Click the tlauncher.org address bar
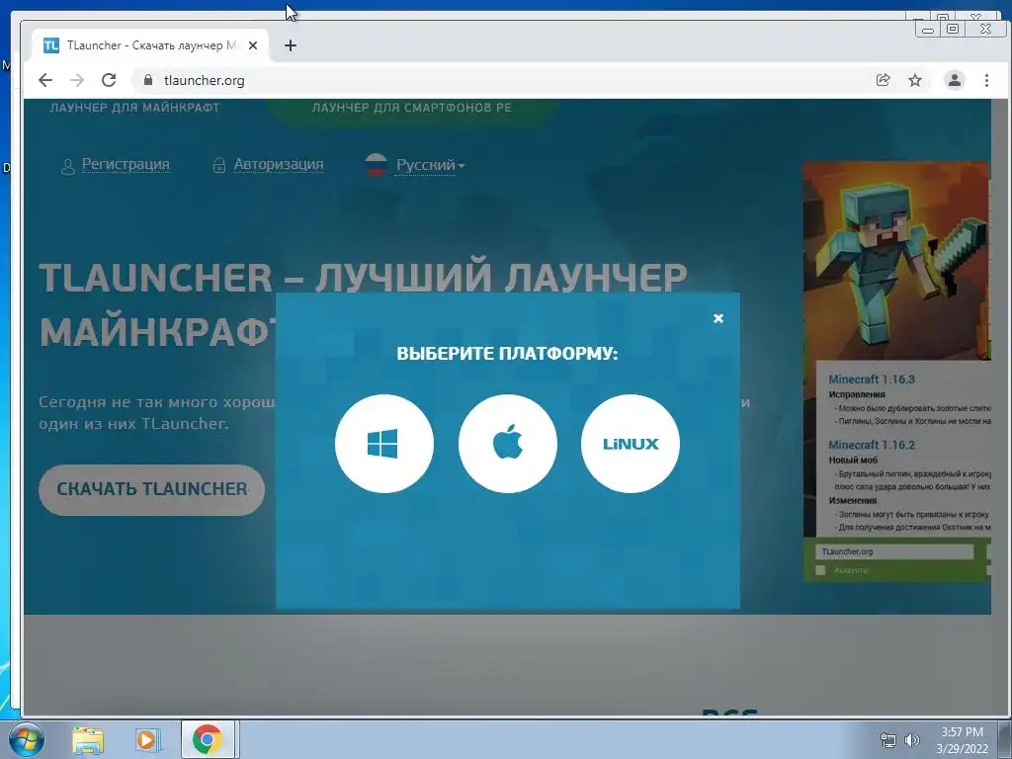This screenshot has height=759, width=1012. (501, 80)
